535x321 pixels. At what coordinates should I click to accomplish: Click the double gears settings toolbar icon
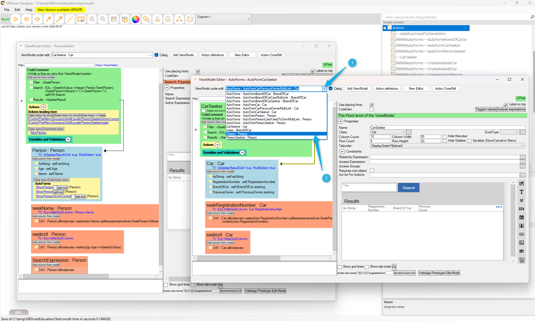(x=146, y=19)
